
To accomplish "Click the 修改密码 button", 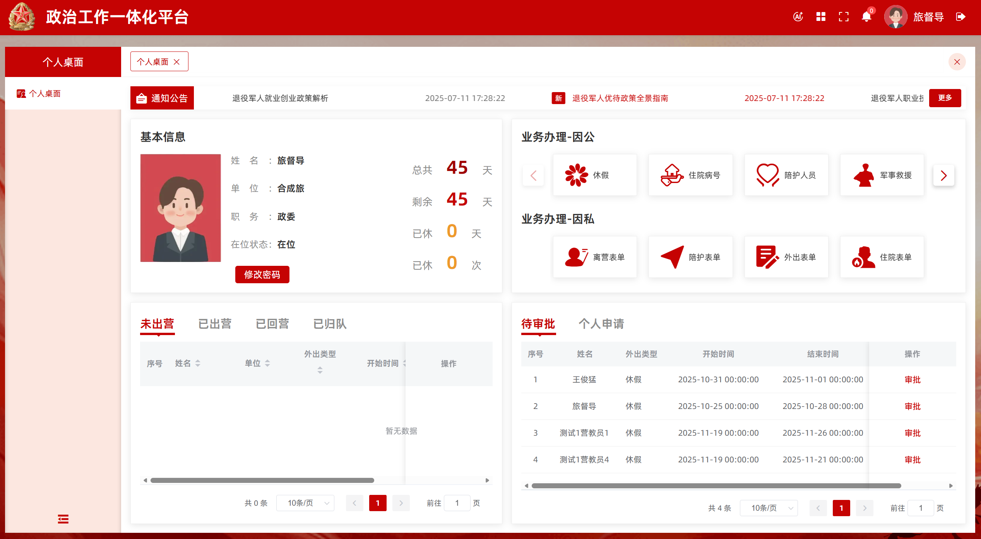I will coord(262,275).
